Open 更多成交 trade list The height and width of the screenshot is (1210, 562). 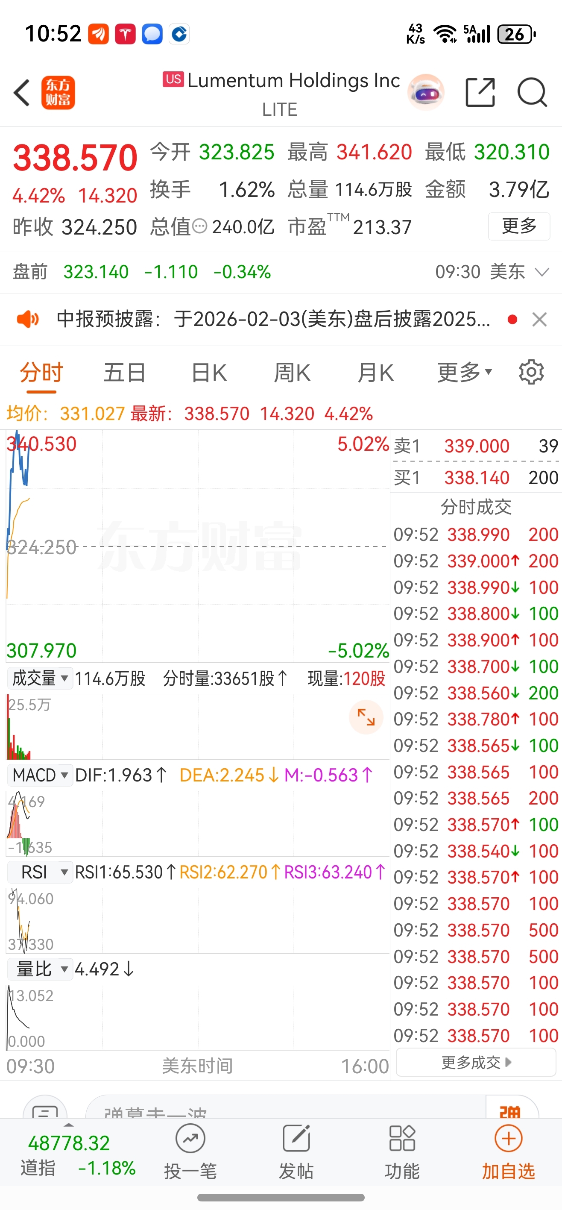476,1062
